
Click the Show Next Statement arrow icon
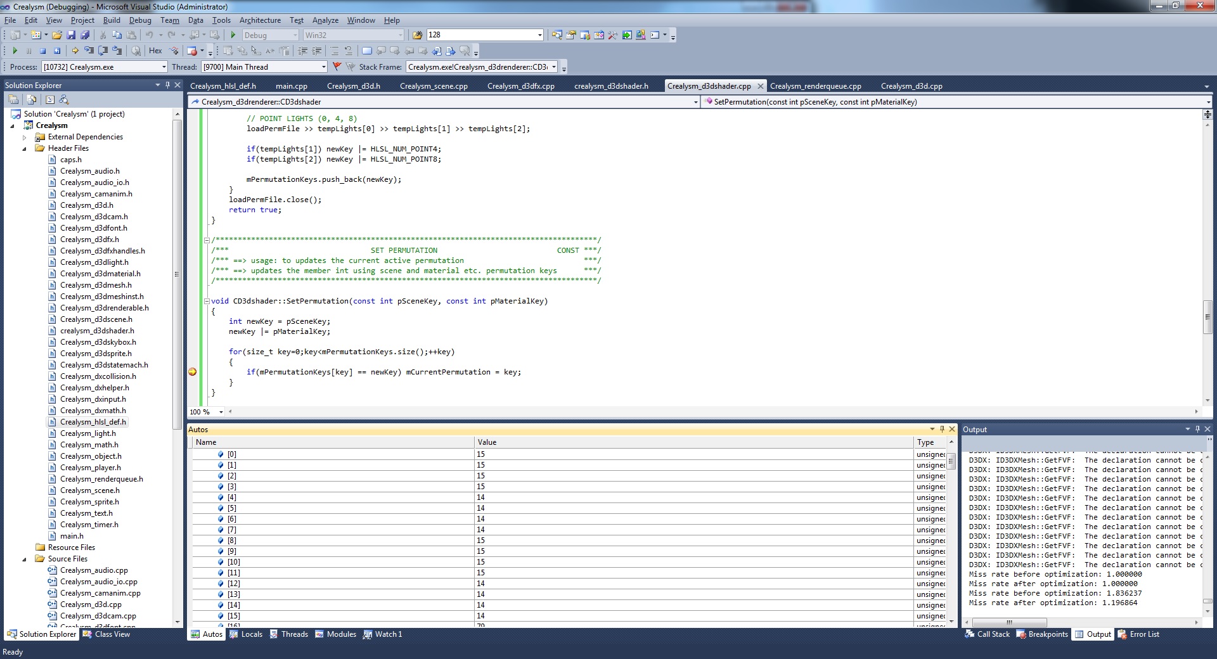[75, 51]
